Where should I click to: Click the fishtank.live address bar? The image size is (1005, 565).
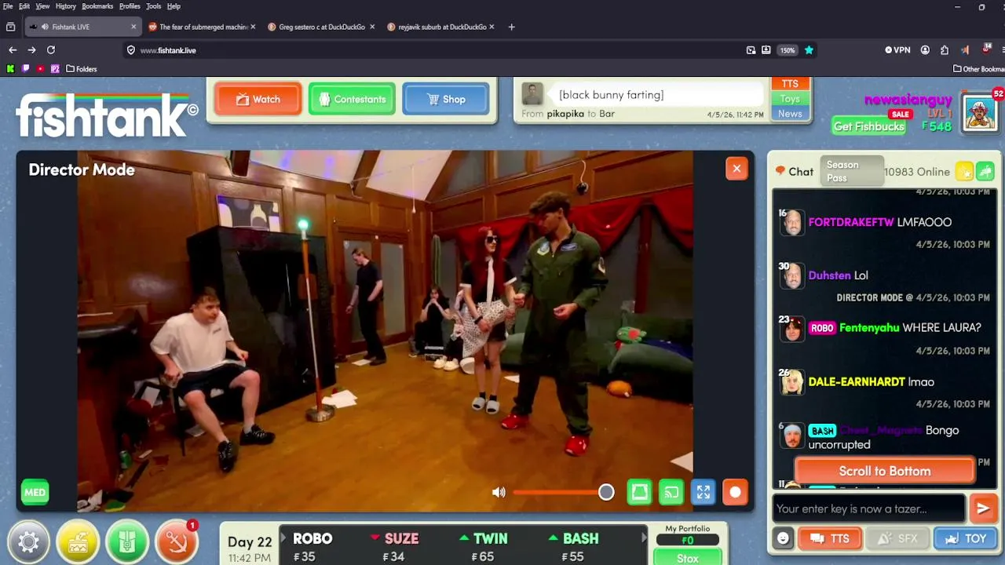tap(432, 49)
